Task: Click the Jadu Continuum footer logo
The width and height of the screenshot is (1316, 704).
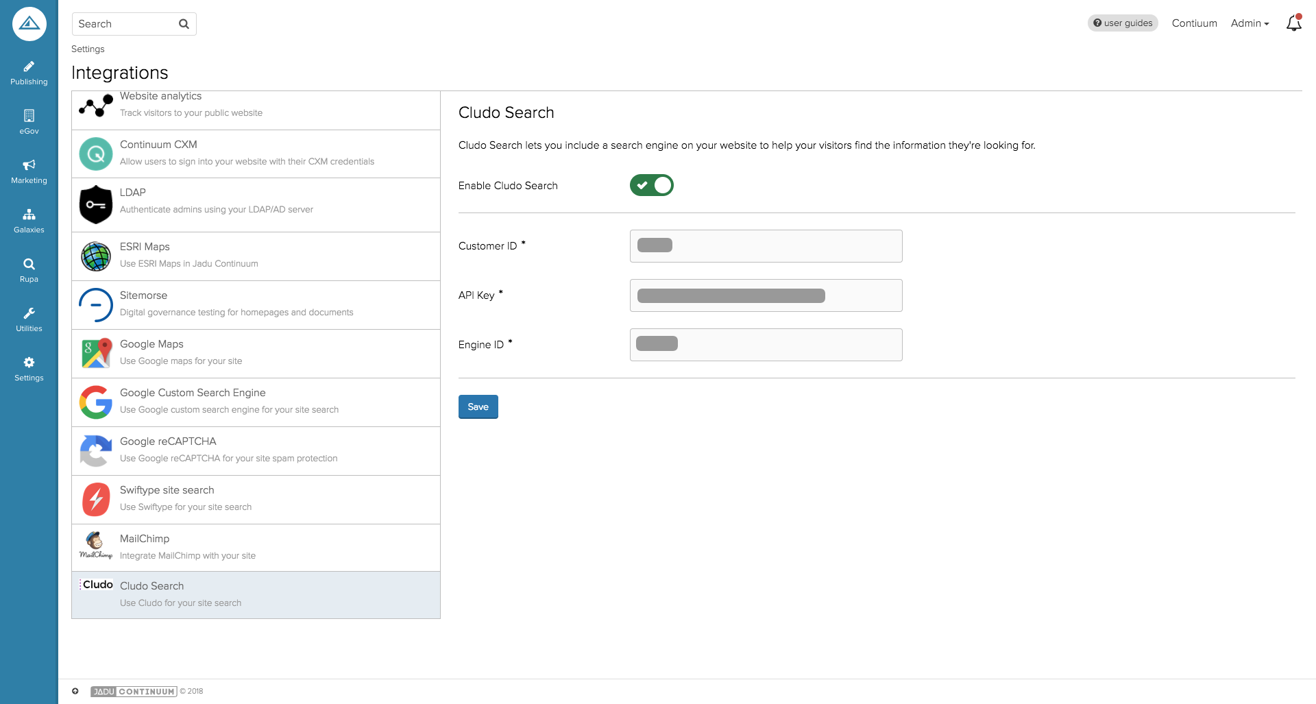Action: pyautogui.click(x=134, y=692)
